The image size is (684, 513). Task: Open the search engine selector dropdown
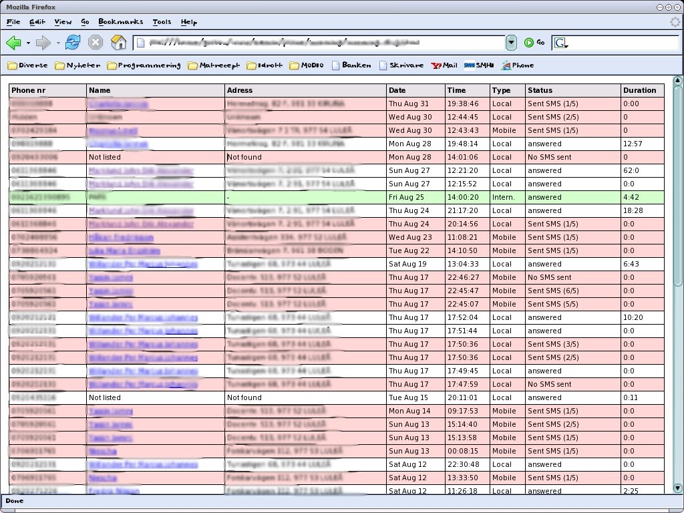coord(561,43)
